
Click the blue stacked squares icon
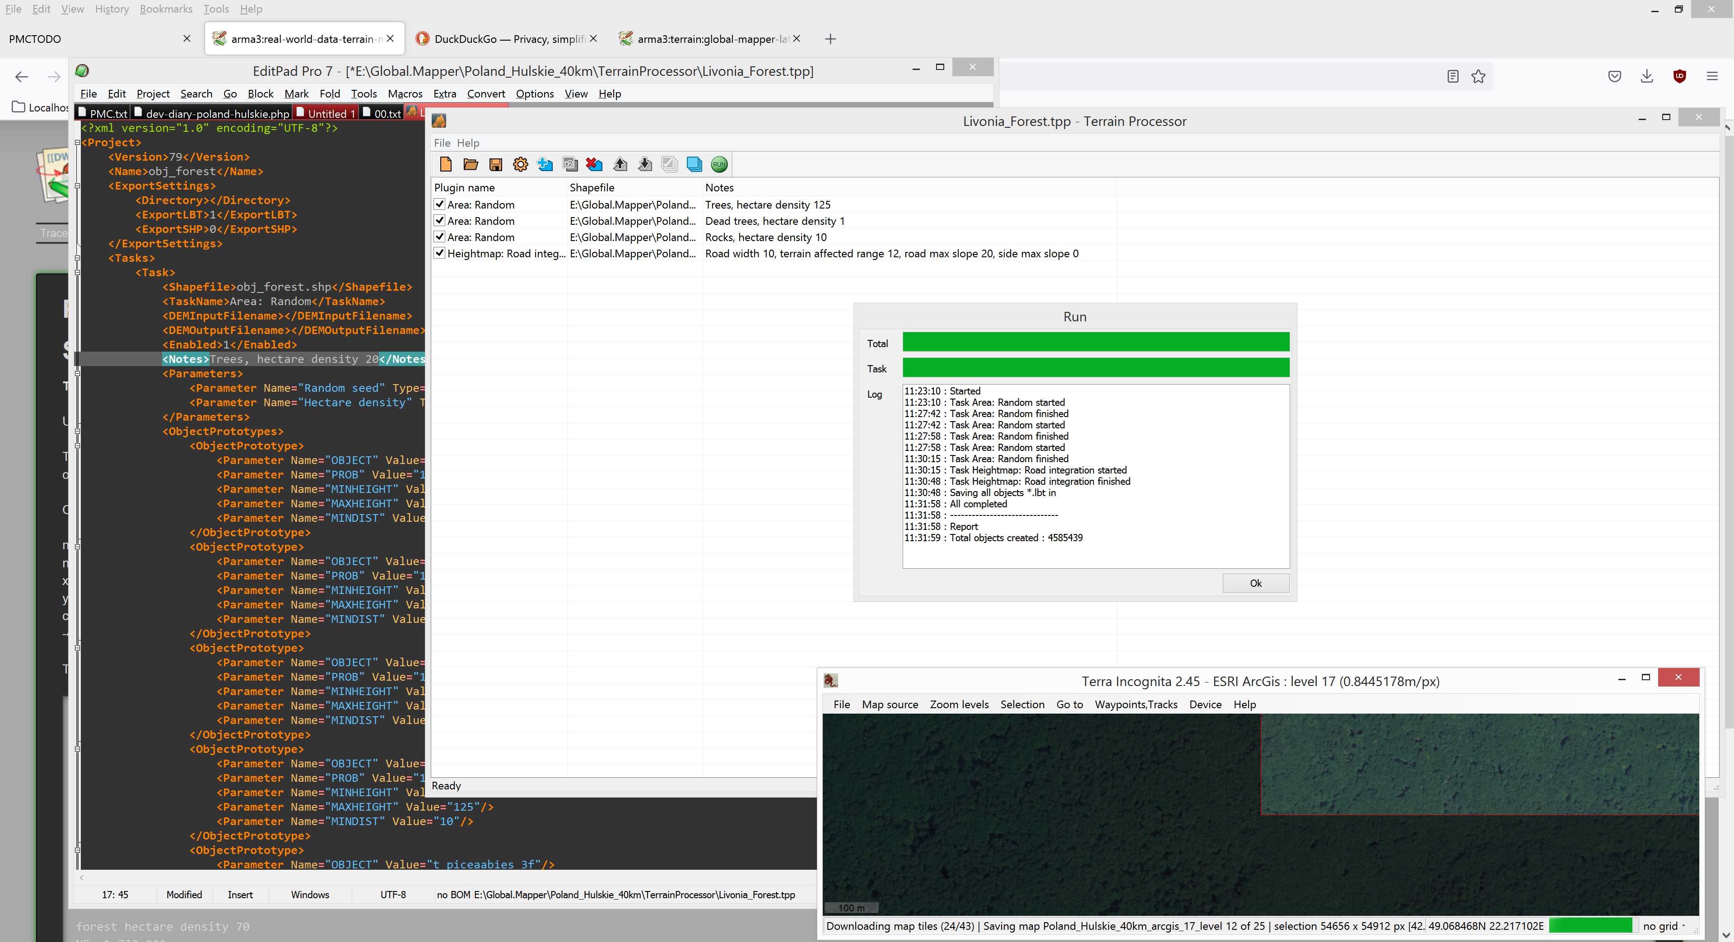click(x=694, y=164)
